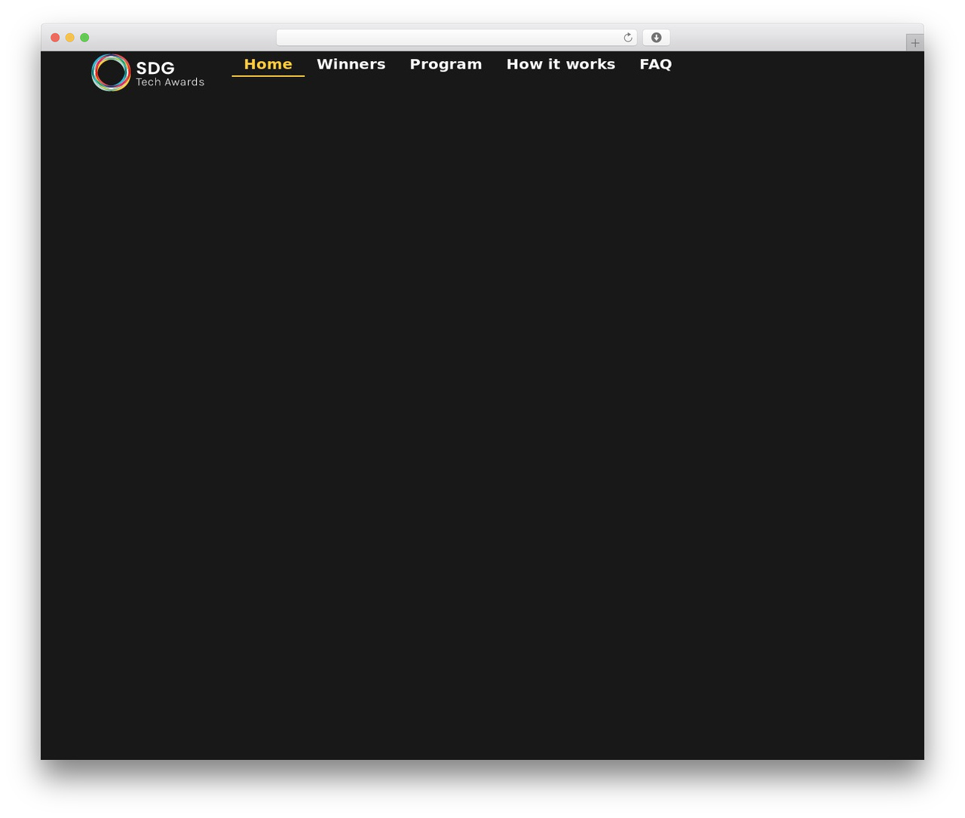
Task: Open the FAQ page
Action: coord(655,64)
